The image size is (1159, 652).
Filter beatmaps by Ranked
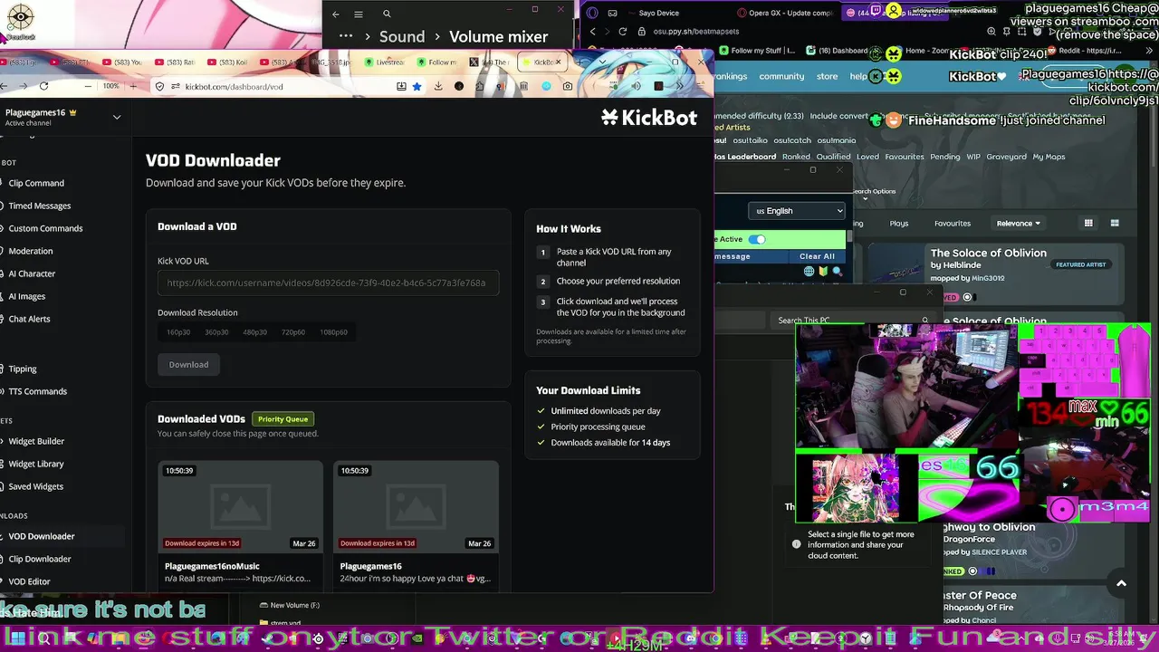point(796,157)
